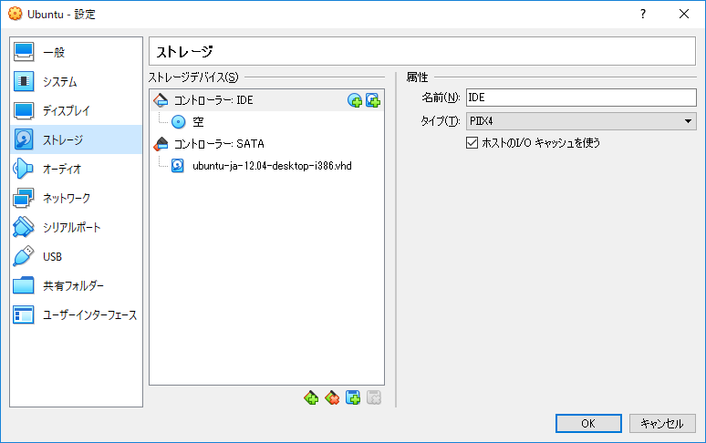Select the コントローラー: IDE tree row

[x=266, y=100]
